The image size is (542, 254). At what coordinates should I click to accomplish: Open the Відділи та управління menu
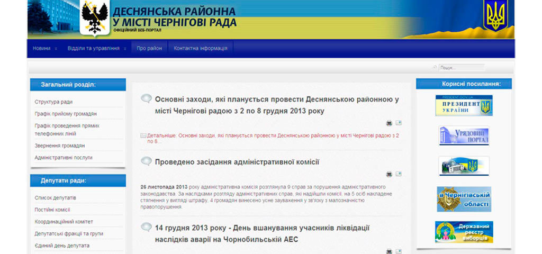(93, 48)
